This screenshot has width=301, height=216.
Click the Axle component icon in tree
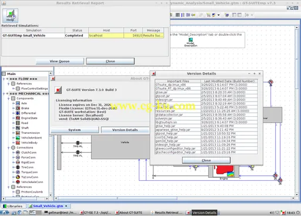tap(18, 103)
